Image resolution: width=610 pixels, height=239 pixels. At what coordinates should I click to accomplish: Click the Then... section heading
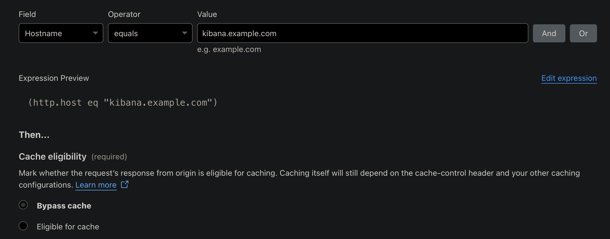pyautogui.click(x=34, y=135)
